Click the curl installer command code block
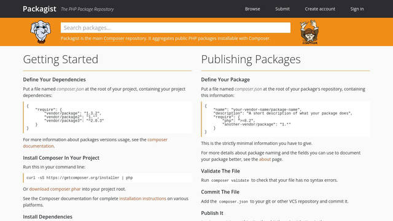This screenshot has width=393, height=221. tap(107, 177)
